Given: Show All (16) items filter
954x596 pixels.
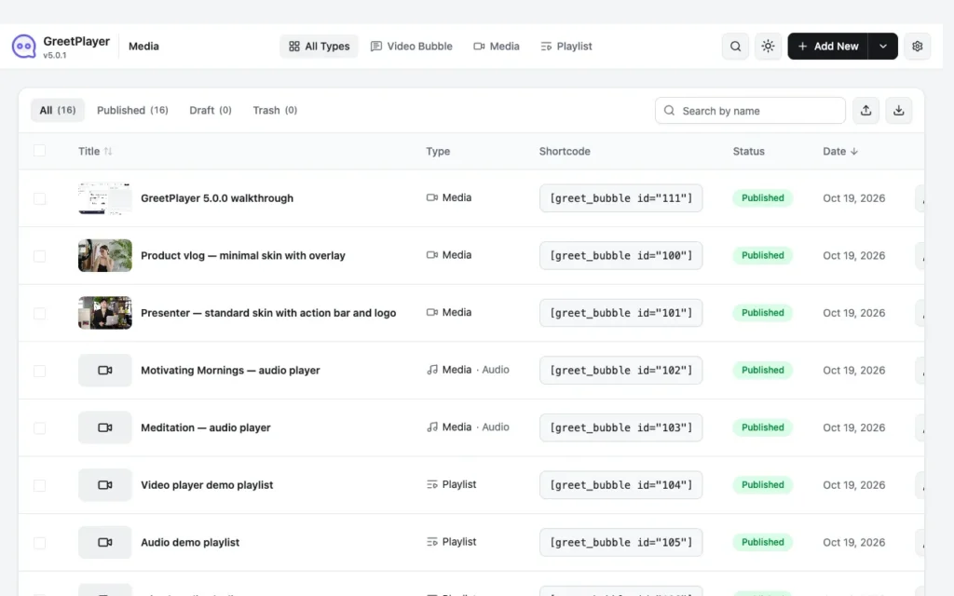Looking at the screenshot, I should pos(58,110).
